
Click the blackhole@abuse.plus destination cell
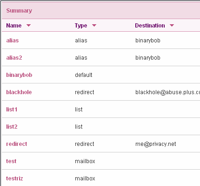pyautogui.click(x=167, y=92)
